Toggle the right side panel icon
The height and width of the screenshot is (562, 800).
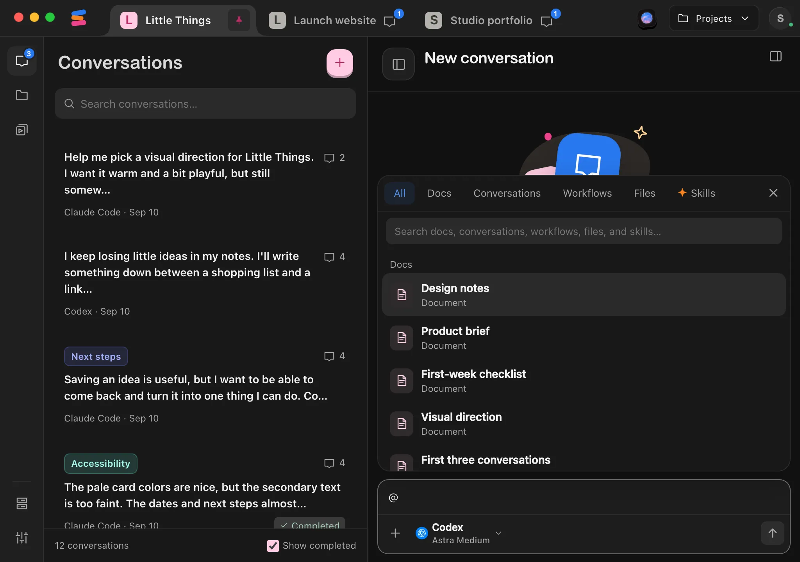776,57
